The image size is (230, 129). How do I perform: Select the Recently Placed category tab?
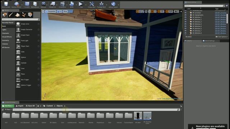point(8,23)
